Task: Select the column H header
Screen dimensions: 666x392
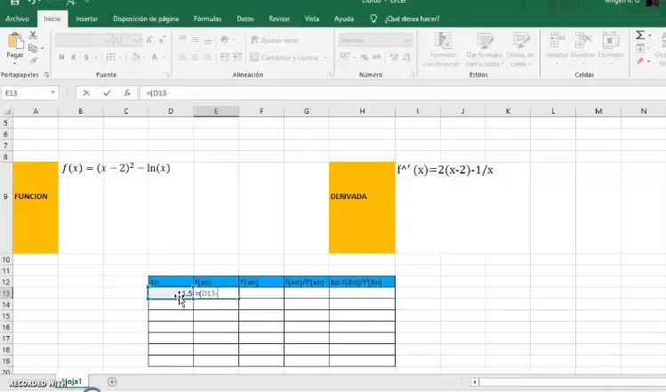Action: tap(362, 111)
